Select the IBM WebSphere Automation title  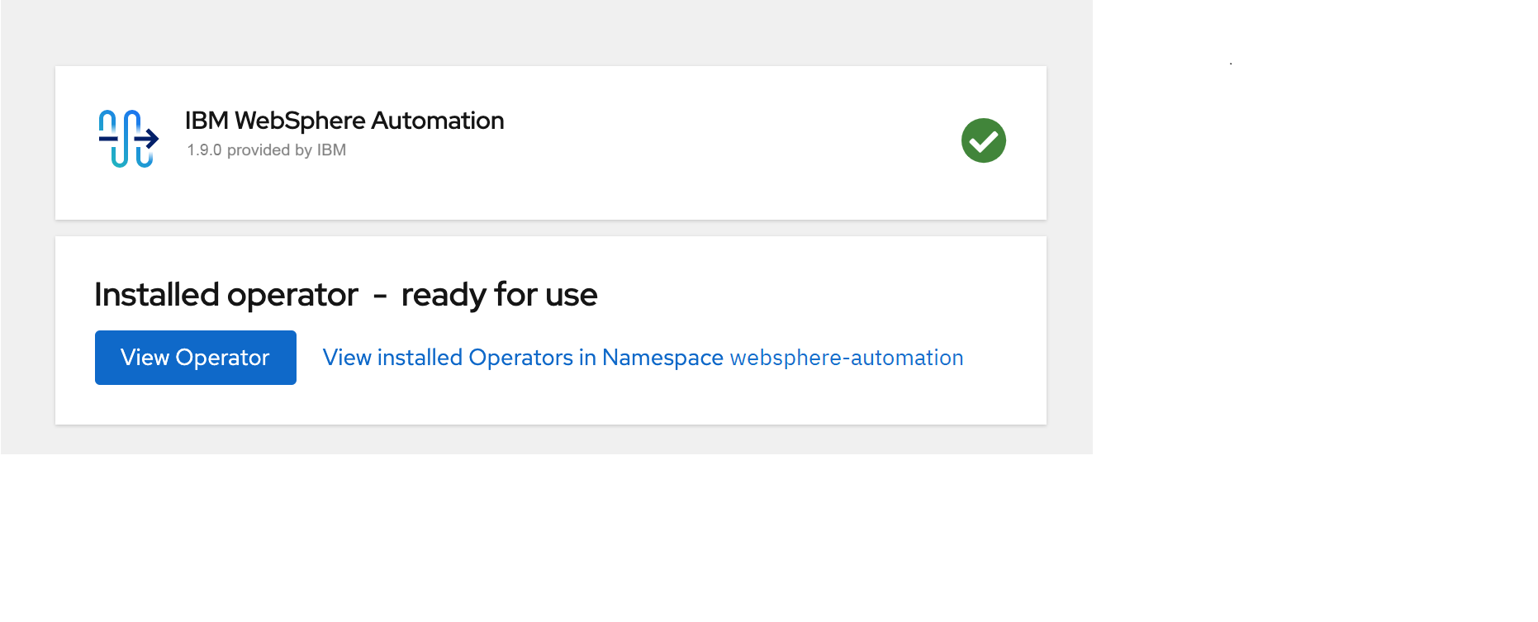pyautogui.click(x=344, y=121)
